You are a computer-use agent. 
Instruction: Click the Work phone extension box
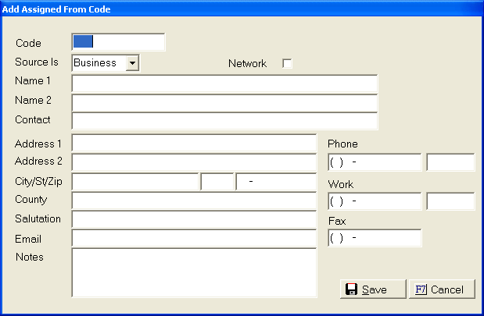[x=450, y=201]
